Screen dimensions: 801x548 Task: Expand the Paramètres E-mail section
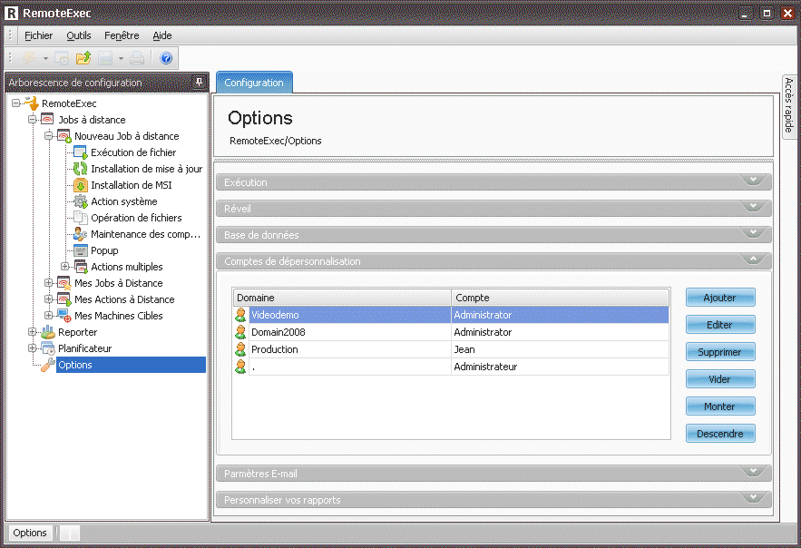pyautogui.click(x=753, y=473)
